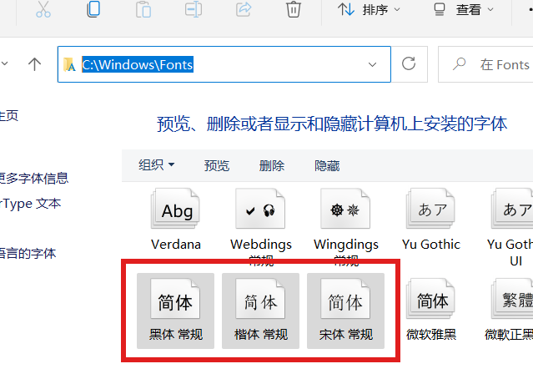The width and height of the screenshot is (533, 384).
Task: Go up one folder with the up arrow
Action: (34, 64)
